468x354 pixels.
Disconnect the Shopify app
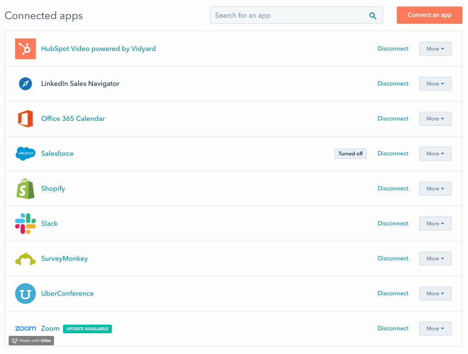tap(393, 189)
